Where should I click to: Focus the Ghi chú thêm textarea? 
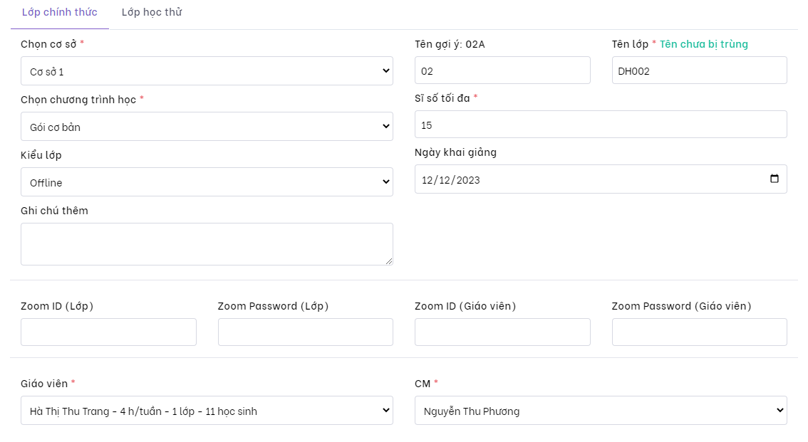[x=207, y=244]
